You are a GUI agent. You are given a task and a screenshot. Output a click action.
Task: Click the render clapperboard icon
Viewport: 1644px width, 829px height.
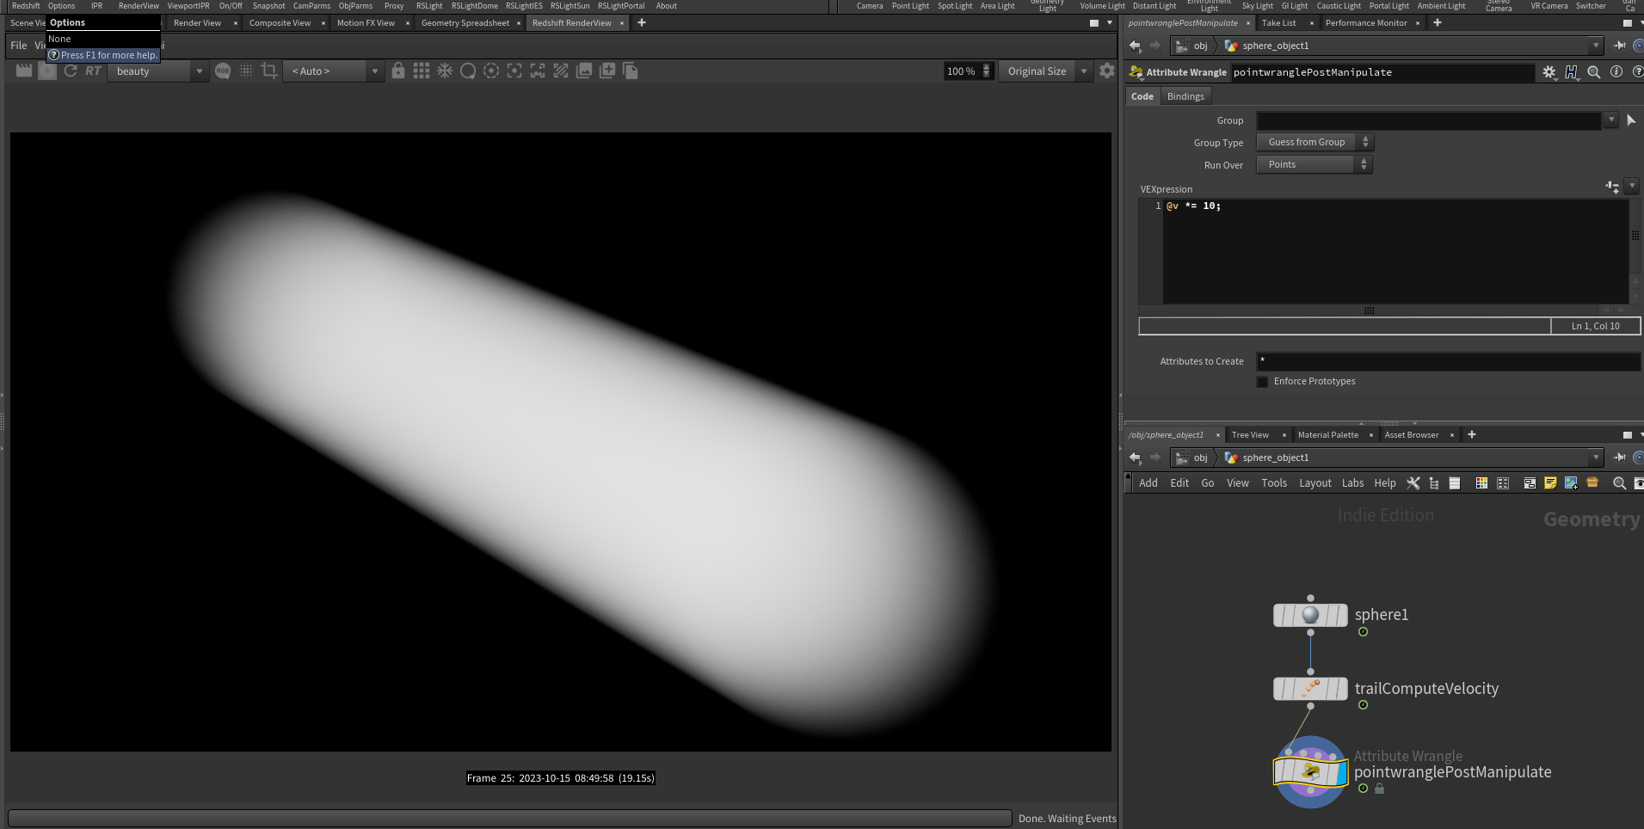click(24, 71)
